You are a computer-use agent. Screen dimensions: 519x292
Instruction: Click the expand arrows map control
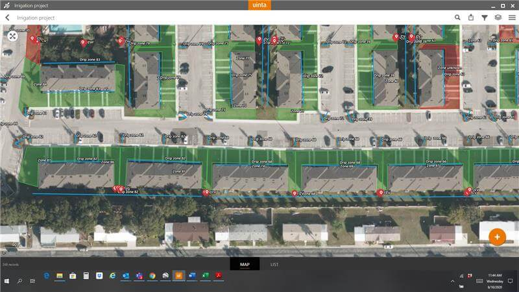[12, 36]
